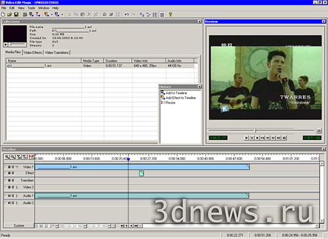Click the Preview volume speaker icon
The width and height of the screenshot is (328, 239).
tap(284, 138)
